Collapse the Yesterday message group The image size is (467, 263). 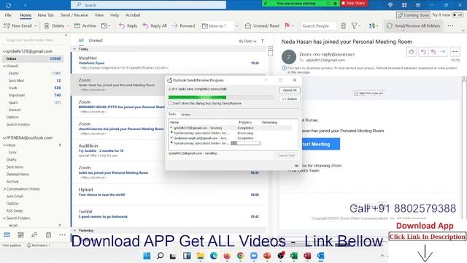[74, 231]
